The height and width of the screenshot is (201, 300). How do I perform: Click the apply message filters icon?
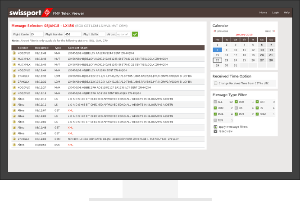tap(215, 127)
